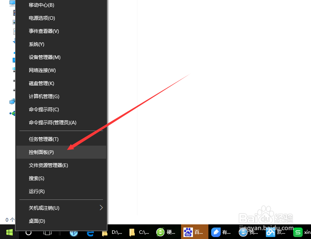Open 电源选项(O)
The height and width of the screenshot is (239, 311).
pyautogui.click(x=61, y=18)
